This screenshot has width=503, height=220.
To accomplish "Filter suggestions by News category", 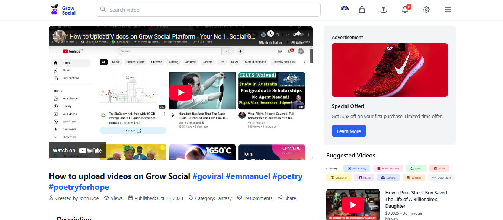I will click(439, 168).
